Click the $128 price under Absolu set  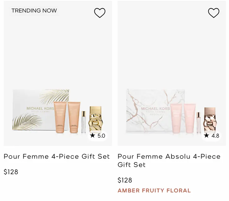click(125, 180)
